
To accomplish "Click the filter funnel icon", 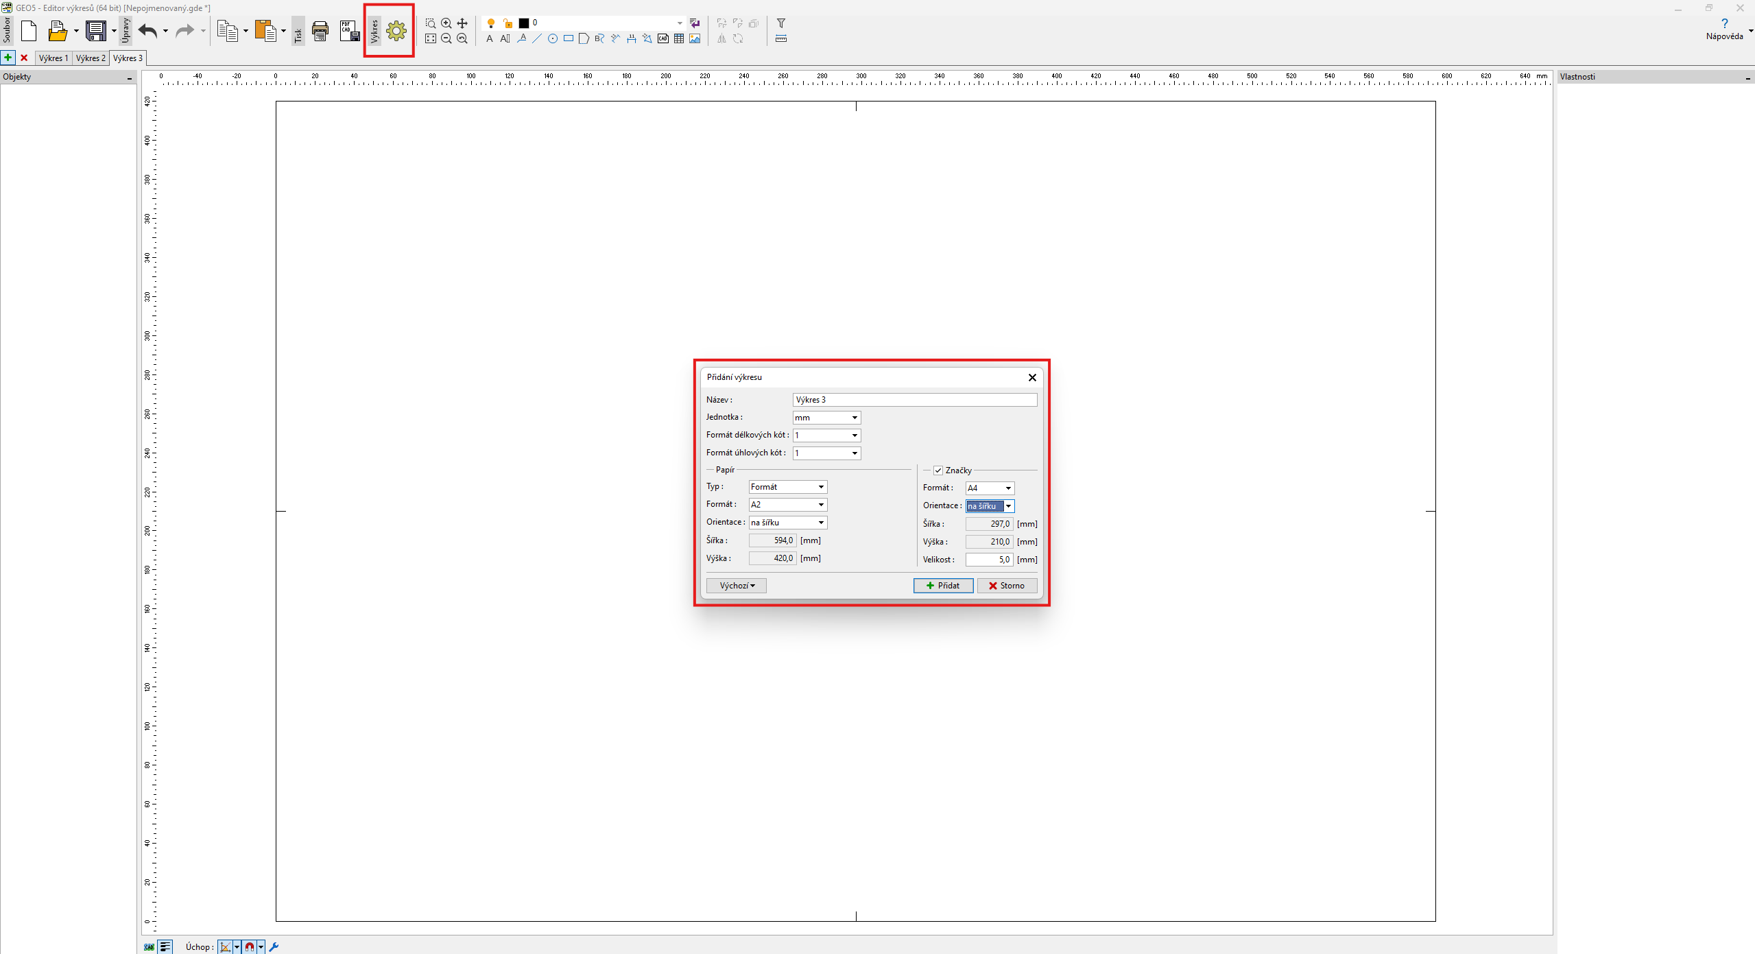I will click(x=780, y=23).
